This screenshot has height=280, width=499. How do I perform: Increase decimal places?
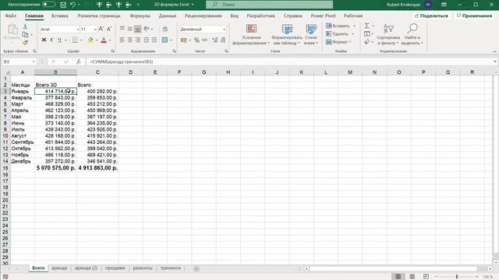215,40
